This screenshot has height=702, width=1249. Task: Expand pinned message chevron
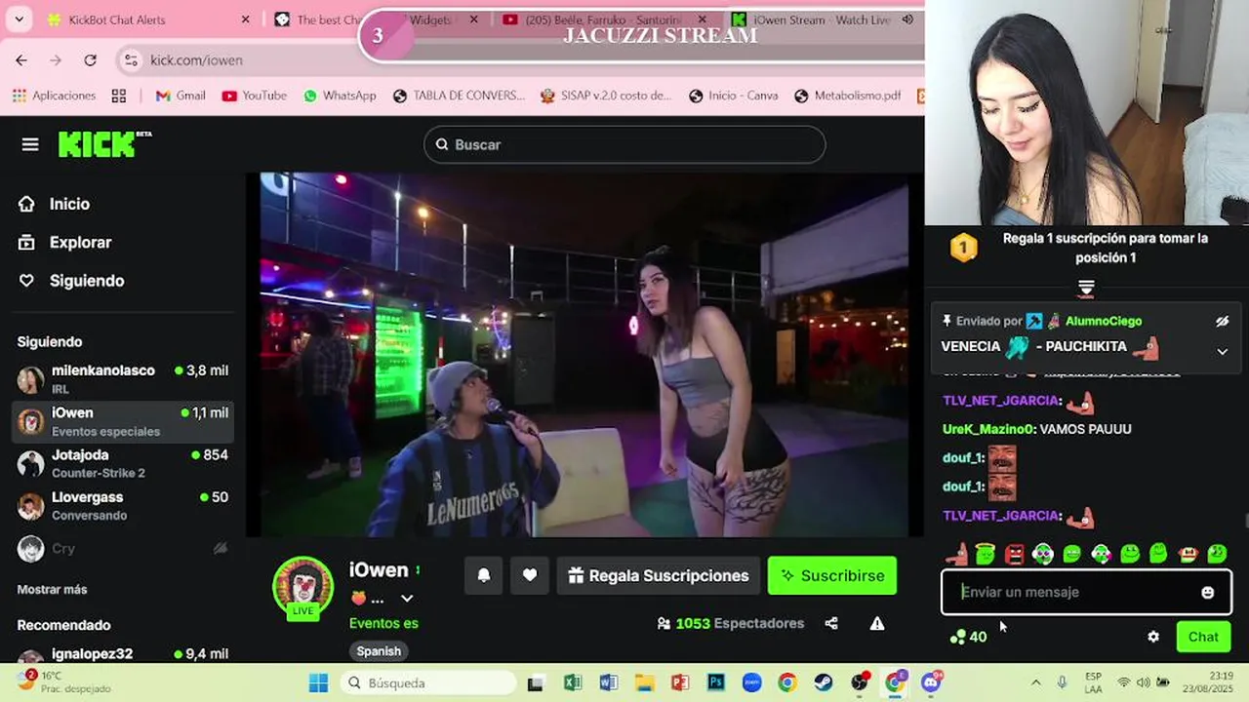1223,352
